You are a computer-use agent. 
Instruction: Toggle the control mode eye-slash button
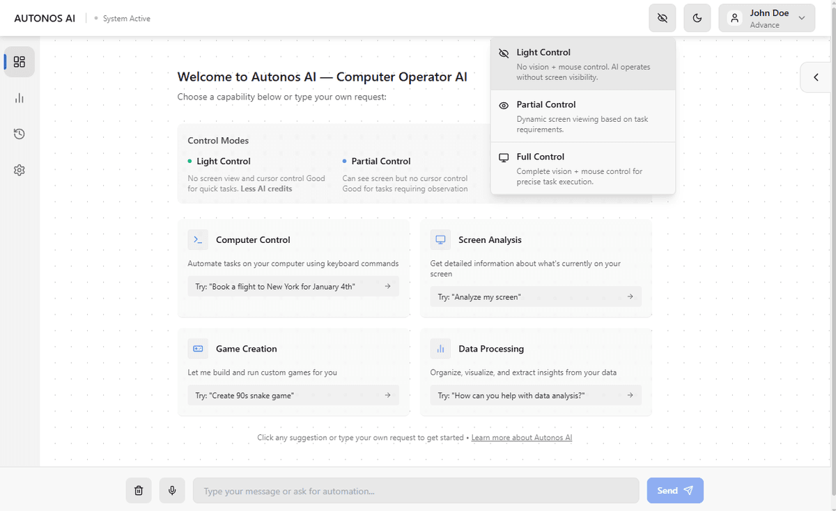(x=662, y=19)
